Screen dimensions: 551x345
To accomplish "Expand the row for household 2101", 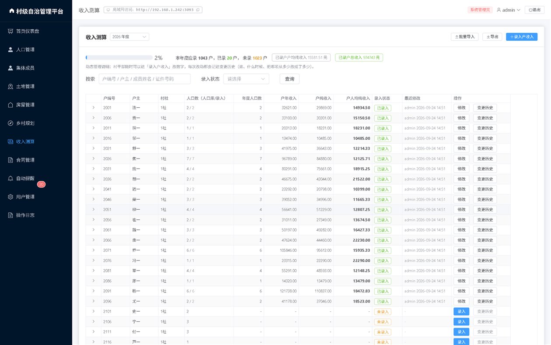I will [93, 311].
